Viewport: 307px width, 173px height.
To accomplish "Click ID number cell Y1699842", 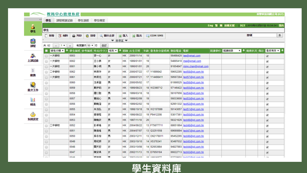I will [x=156, y=72].
